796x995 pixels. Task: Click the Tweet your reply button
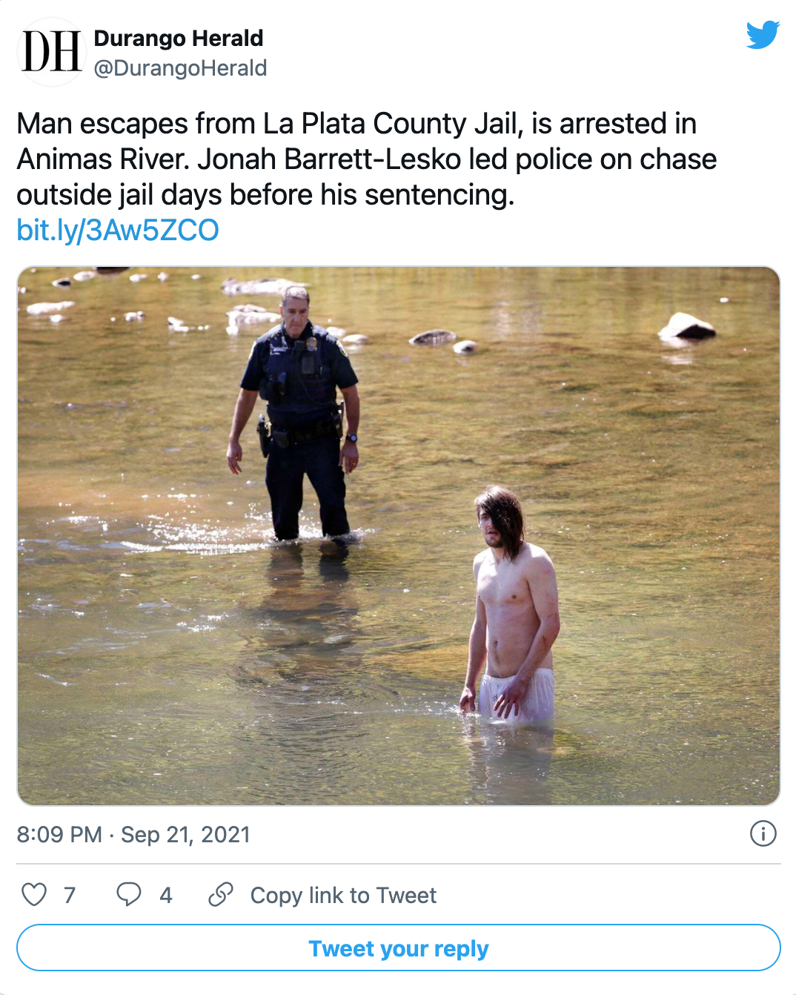point(399,948)
